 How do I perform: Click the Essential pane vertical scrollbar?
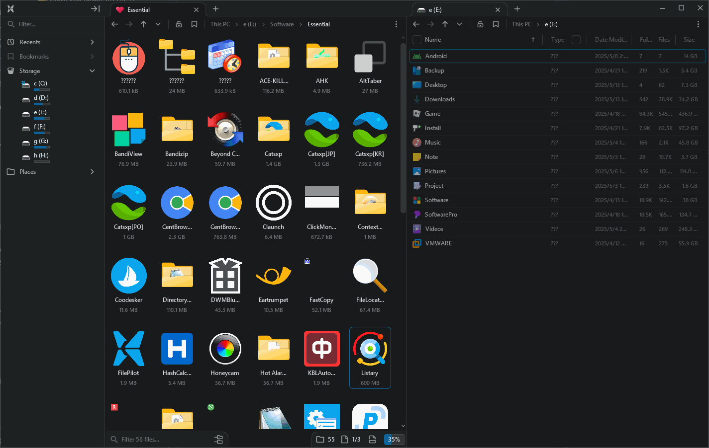pyautogui.click(x=403, y=128)
